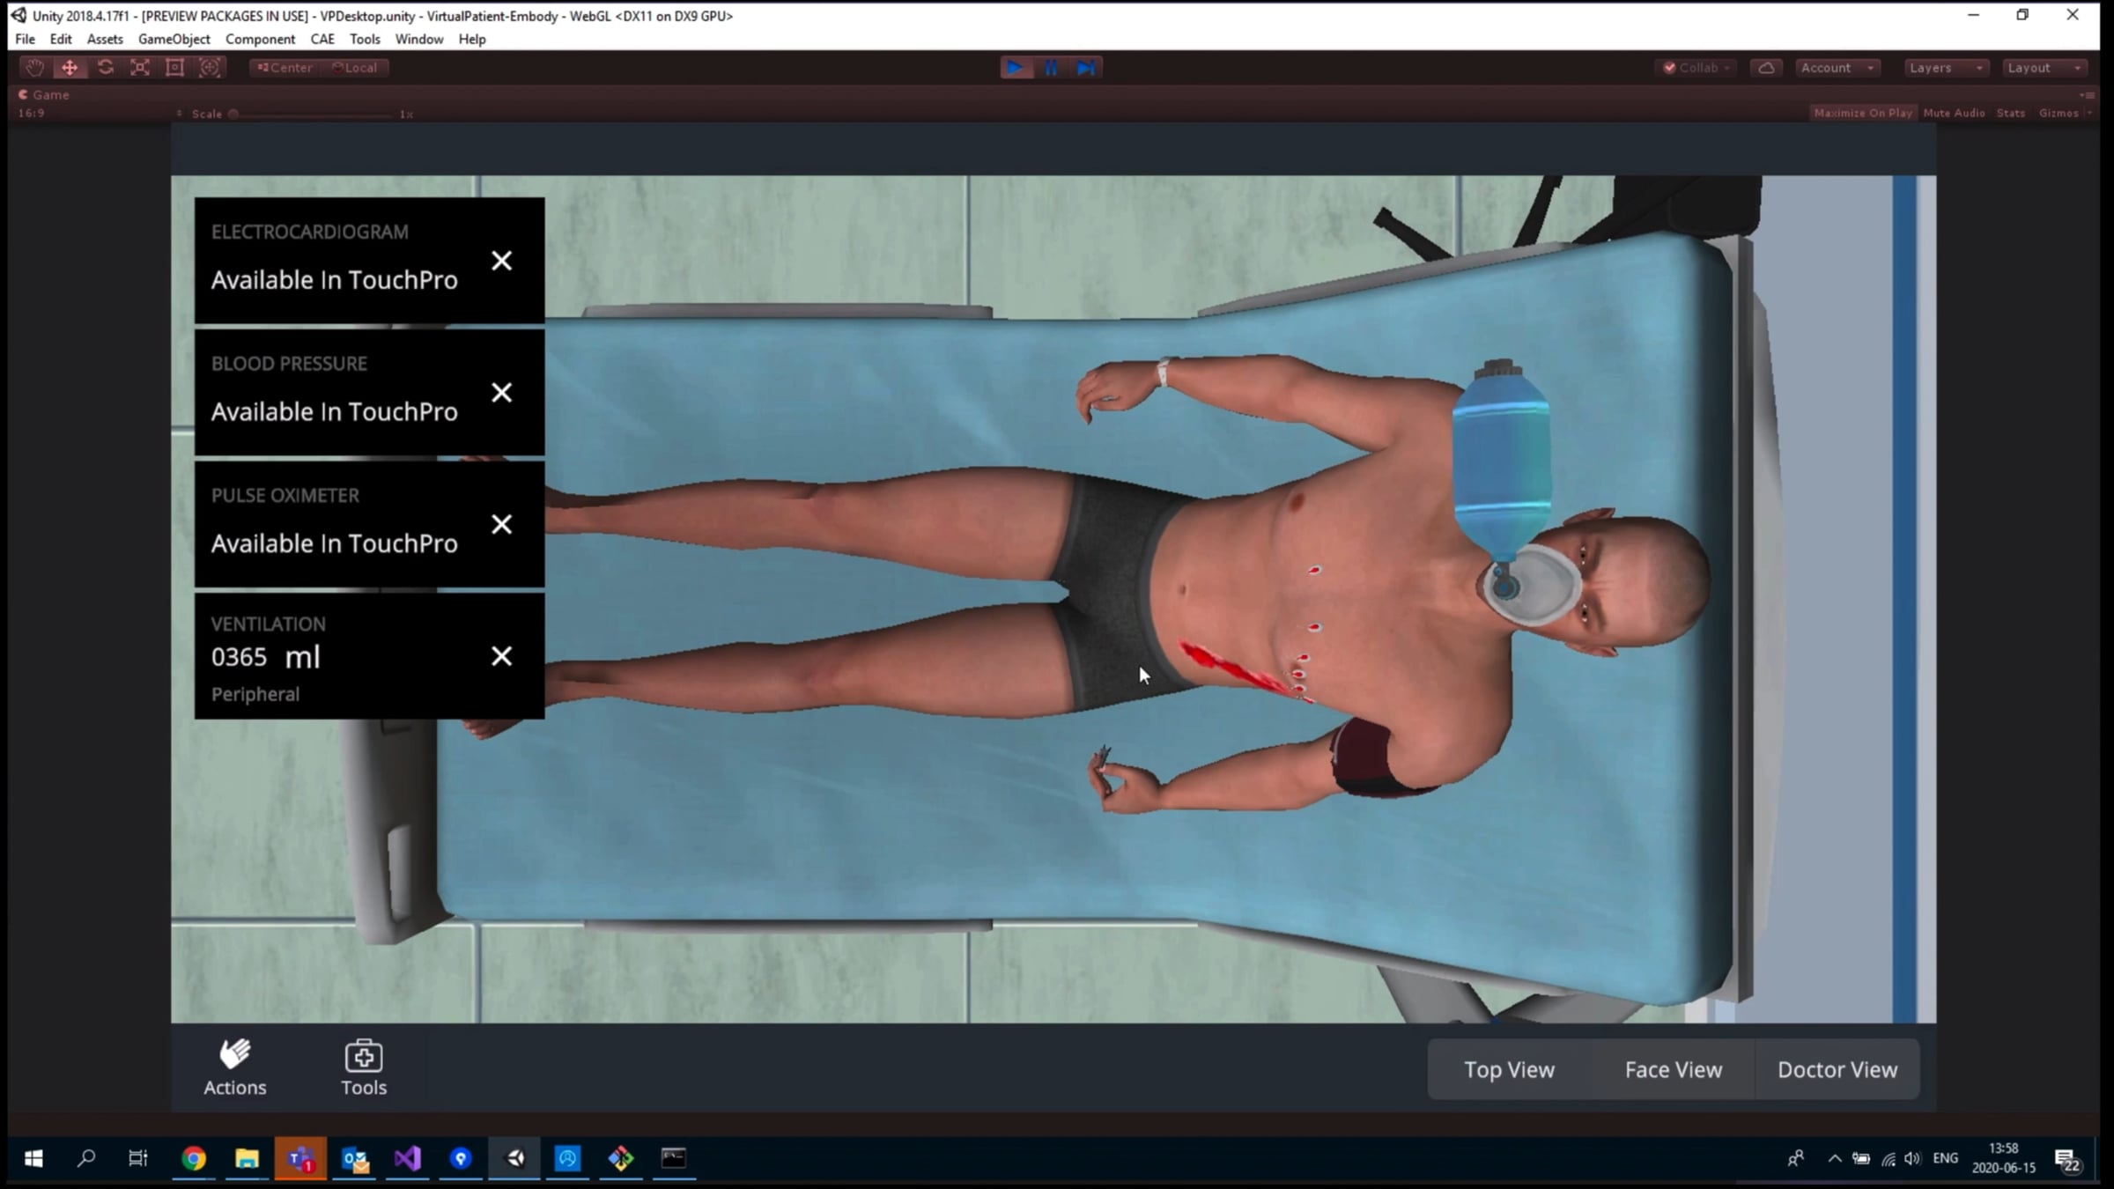Close the Pulse Oximeter panel
This screenshot has height=1189, width=2114.
point(501,525)
